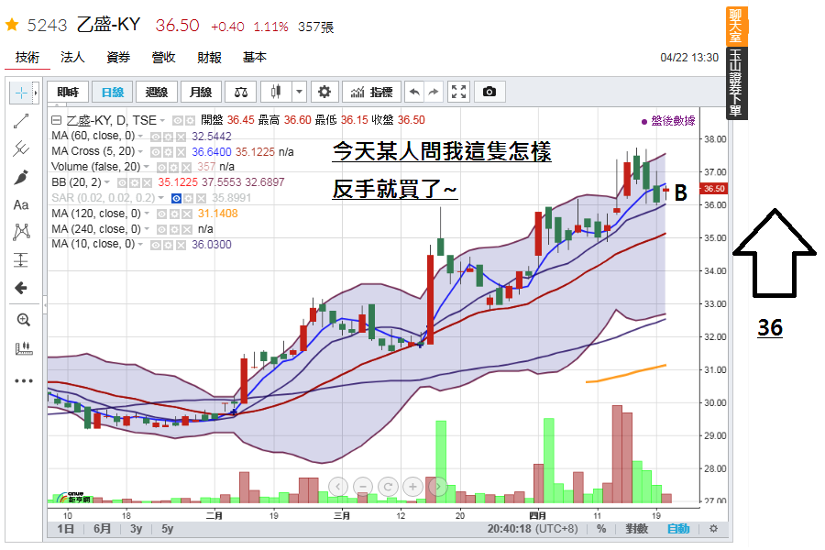Viewport: 825px width, 550px height.
Task: Toggle fullscreen chart mode
Action: (459, 92)
